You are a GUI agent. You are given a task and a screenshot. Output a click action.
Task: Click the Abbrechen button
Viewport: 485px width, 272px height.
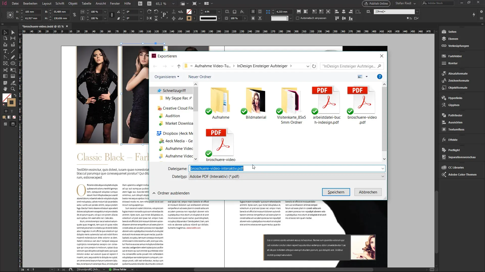pos(368,192)
